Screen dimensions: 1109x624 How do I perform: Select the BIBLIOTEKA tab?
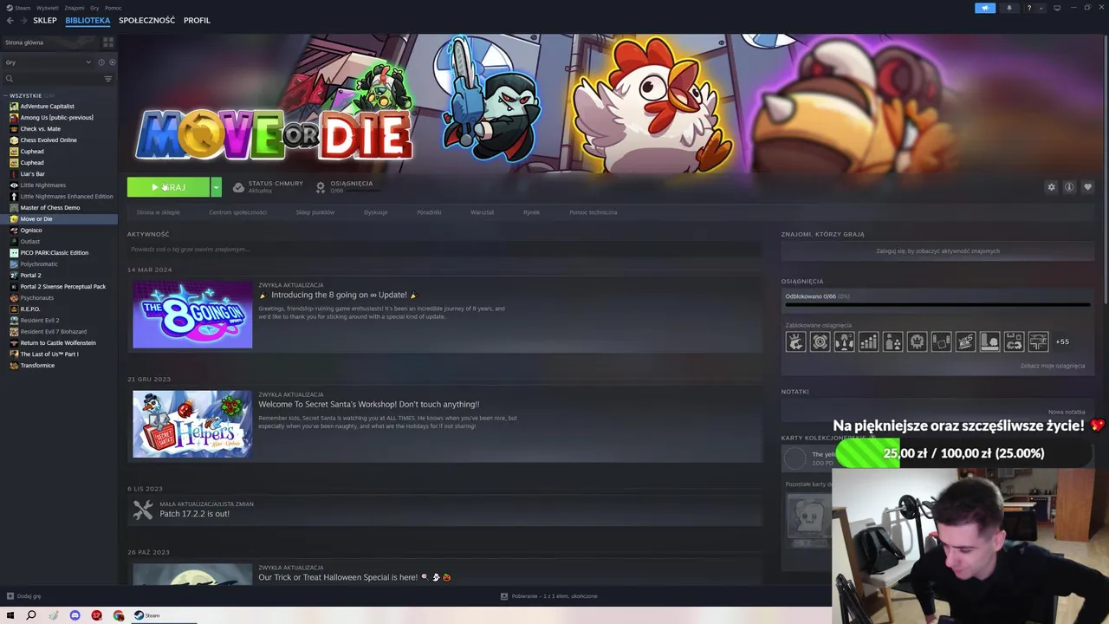point(88,20)
